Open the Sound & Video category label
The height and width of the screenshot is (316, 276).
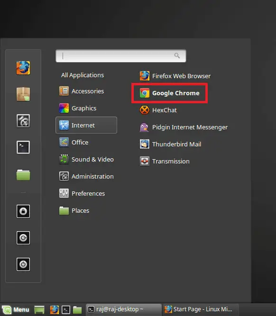click(x=92, y=159)
